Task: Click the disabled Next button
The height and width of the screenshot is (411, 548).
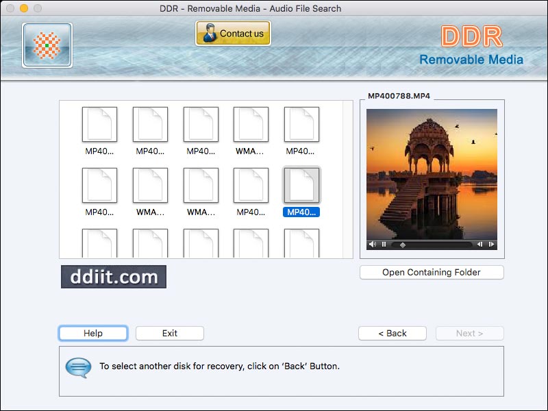Action: (x=470, y=333)
